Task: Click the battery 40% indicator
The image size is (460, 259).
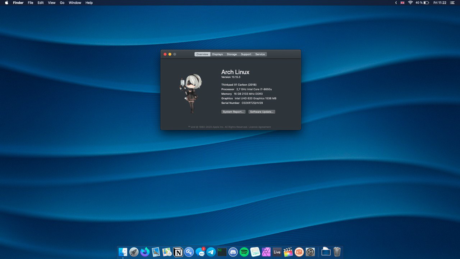Action: 422,3
